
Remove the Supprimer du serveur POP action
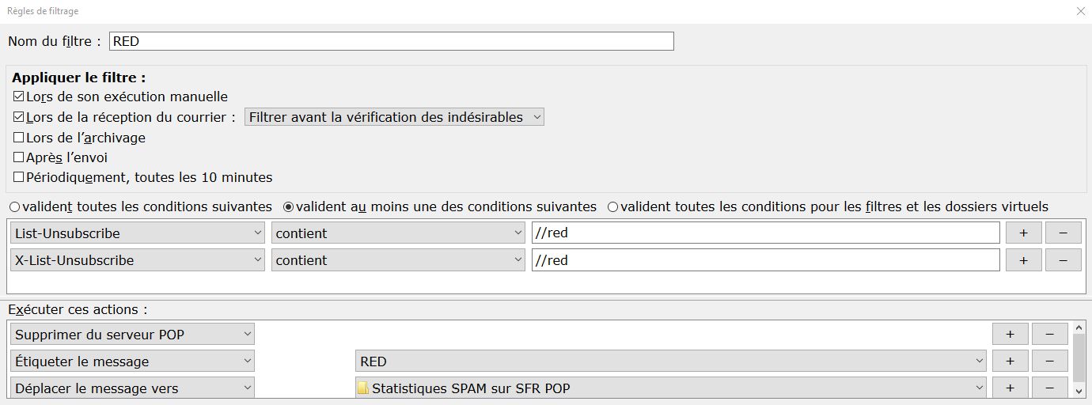1049,335
